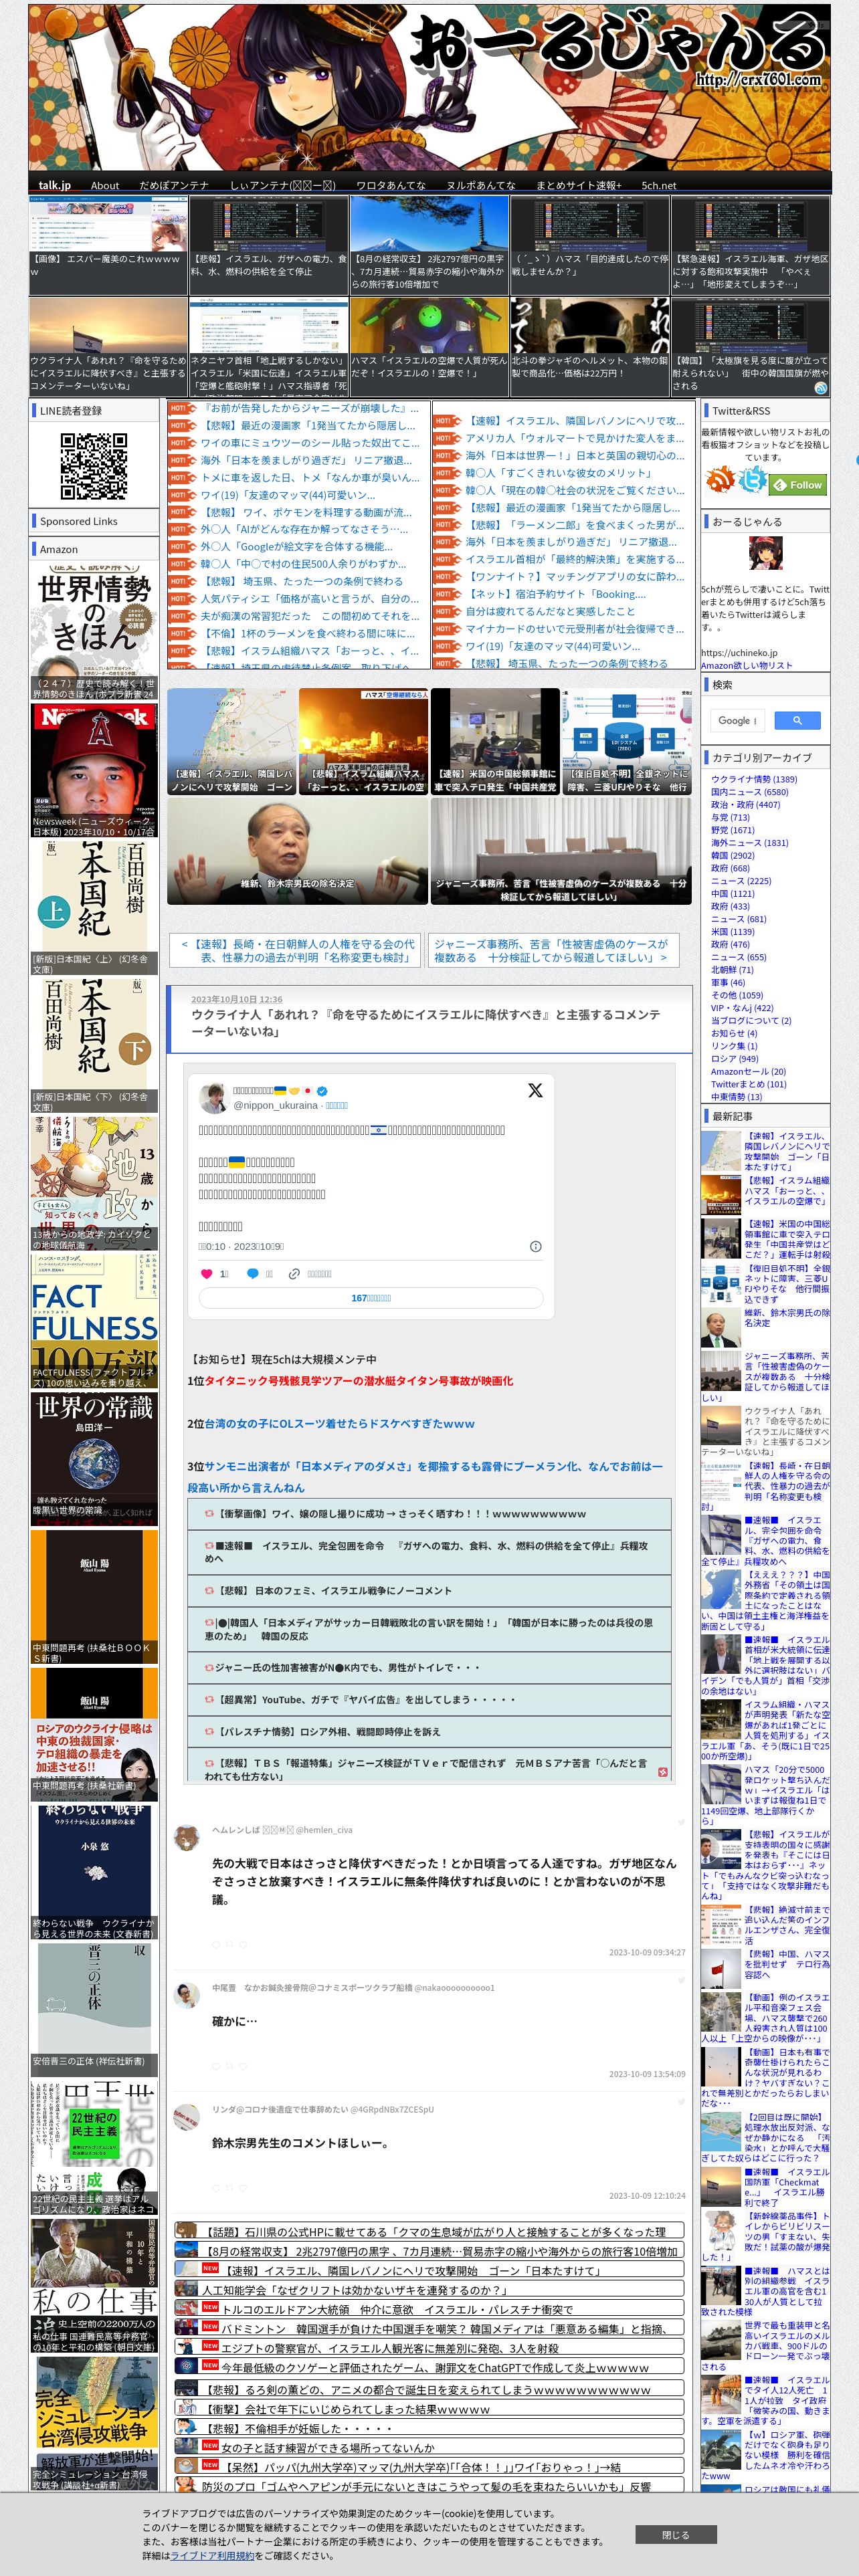Click ヘムレンしば commenter avatar
This screenshot has height=2576, width=859.
[x=186, y=1838]
